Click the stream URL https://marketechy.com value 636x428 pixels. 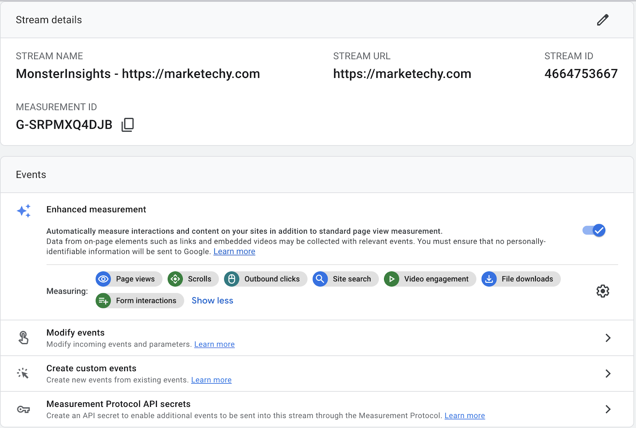click(x=402, y=74)
